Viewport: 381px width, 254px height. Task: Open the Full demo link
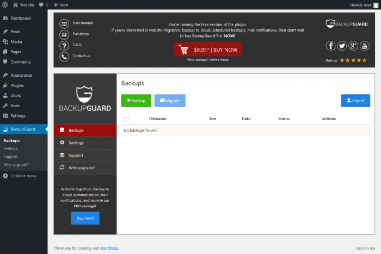click(x=81, y=34)
